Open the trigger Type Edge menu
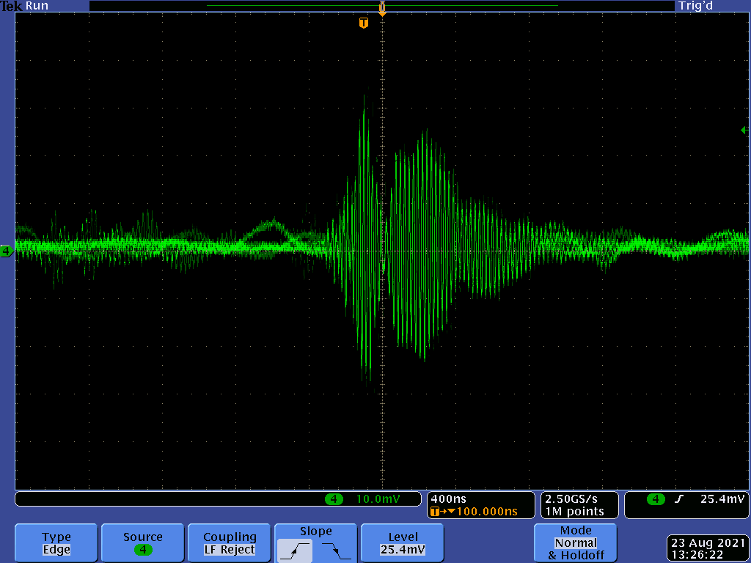 (56, 543)
